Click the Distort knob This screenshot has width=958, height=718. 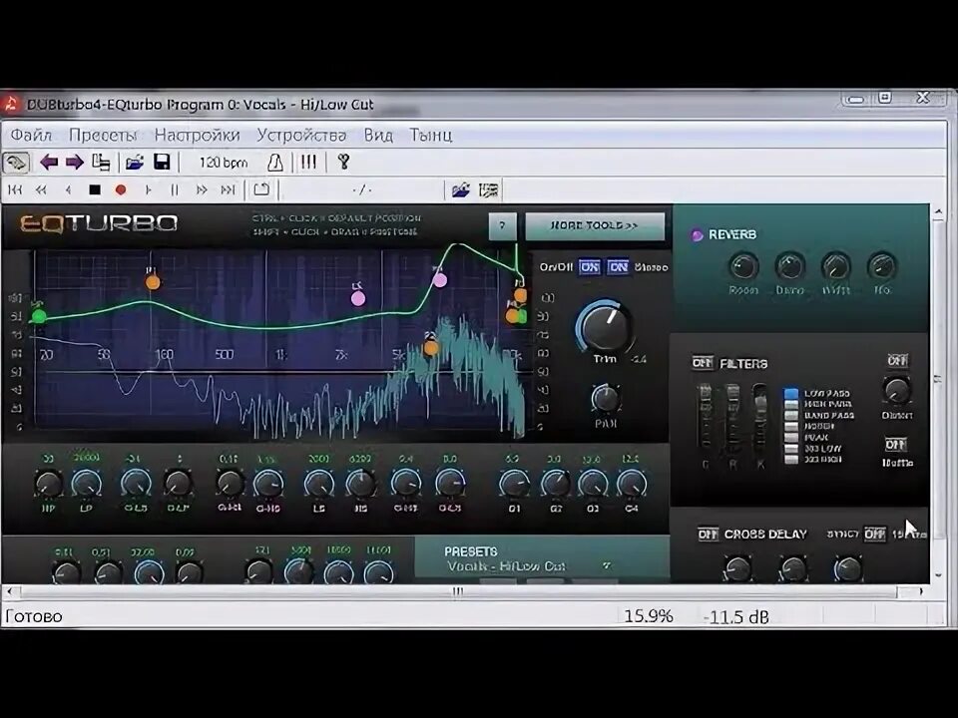(897, 391)
